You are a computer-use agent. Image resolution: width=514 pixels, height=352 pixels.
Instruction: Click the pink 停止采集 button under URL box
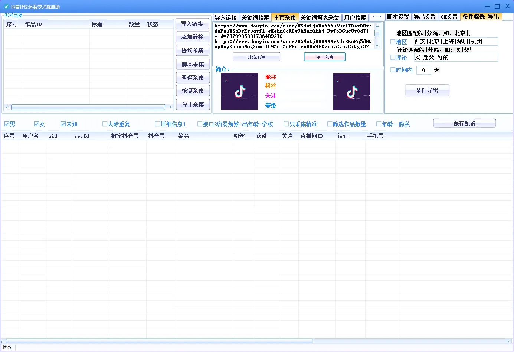coord(325,57)
